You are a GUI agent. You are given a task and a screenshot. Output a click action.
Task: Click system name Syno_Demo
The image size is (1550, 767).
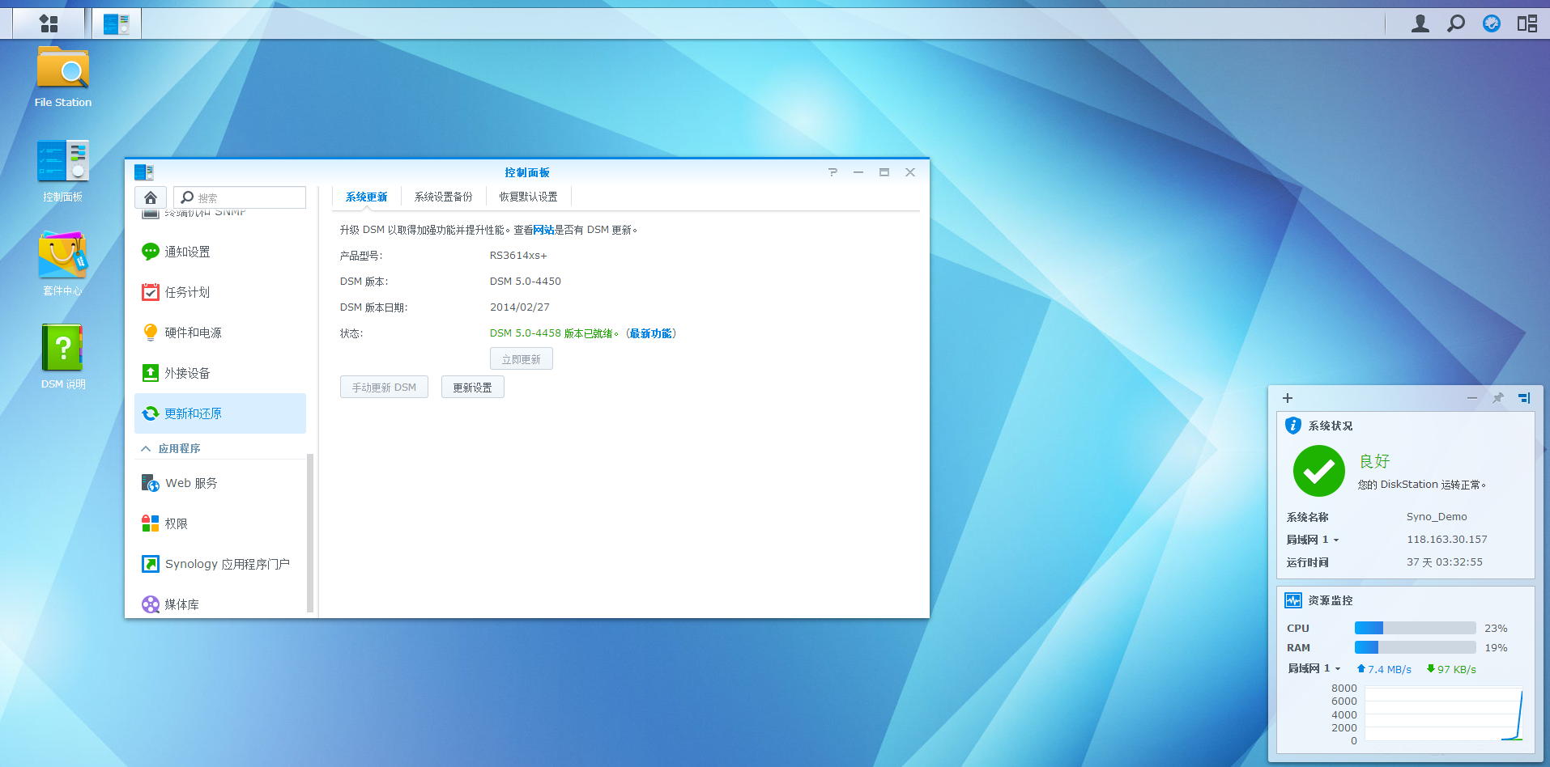(x=1437, y=517)
